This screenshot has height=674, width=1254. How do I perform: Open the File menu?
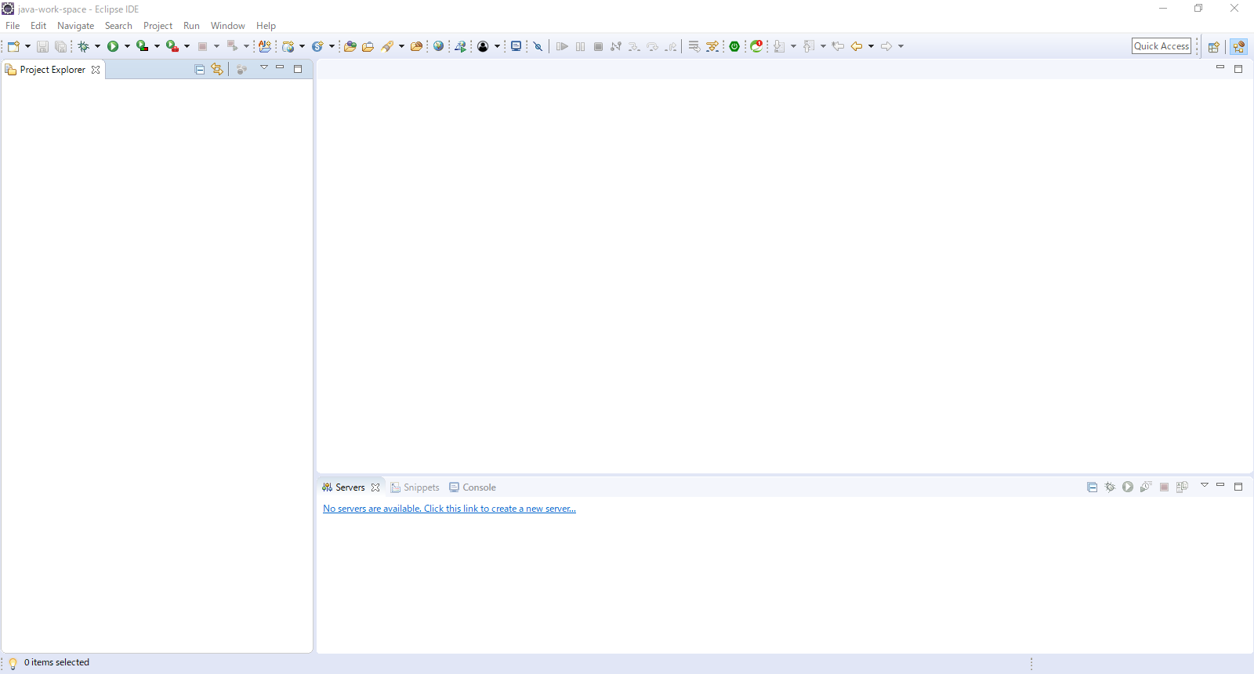13,26
